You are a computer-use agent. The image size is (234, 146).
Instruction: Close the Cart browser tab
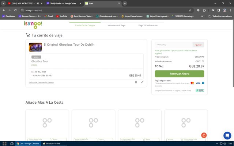pyautogui.click(x=119, y=3)
